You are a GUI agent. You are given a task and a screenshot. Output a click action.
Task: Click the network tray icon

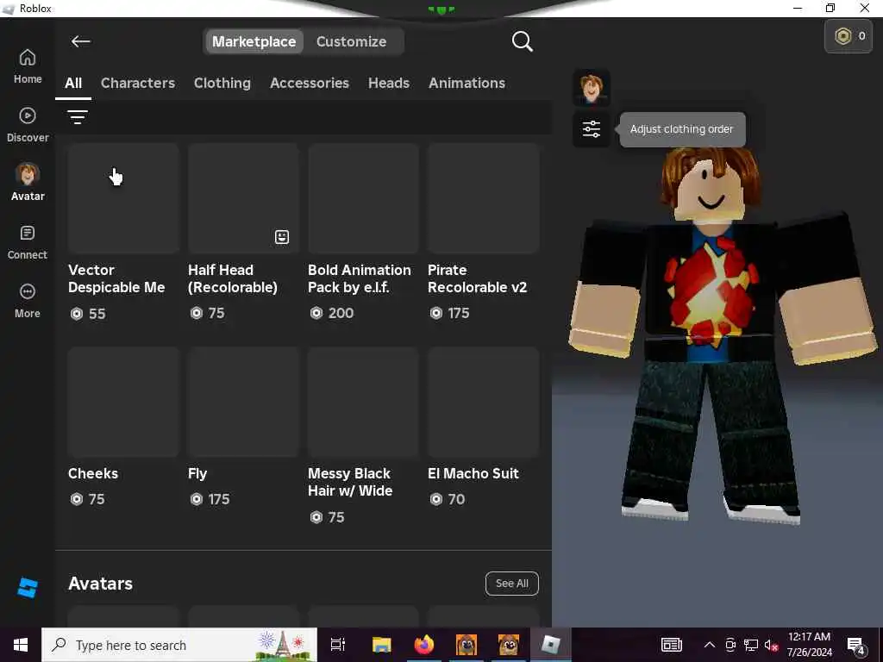click(751, 645)
